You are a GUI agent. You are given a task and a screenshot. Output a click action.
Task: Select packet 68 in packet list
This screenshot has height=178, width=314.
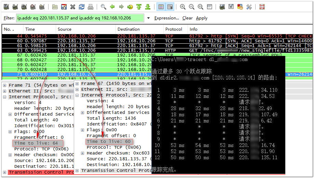point(77,60)
